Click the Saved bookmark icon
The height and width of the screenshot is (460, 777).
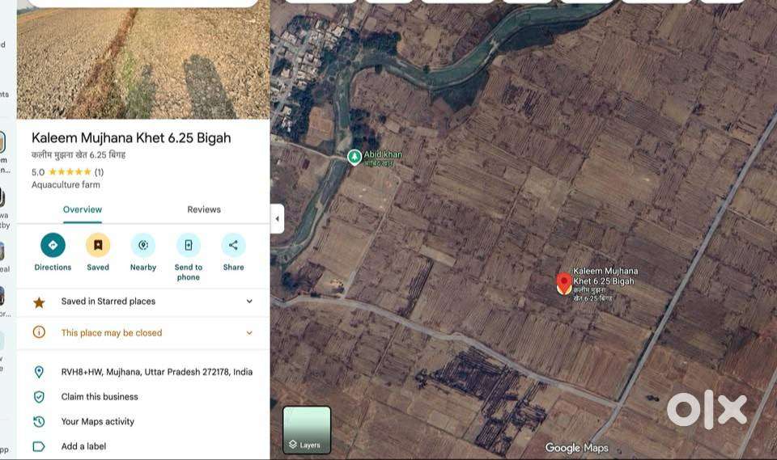click(98, 245)
